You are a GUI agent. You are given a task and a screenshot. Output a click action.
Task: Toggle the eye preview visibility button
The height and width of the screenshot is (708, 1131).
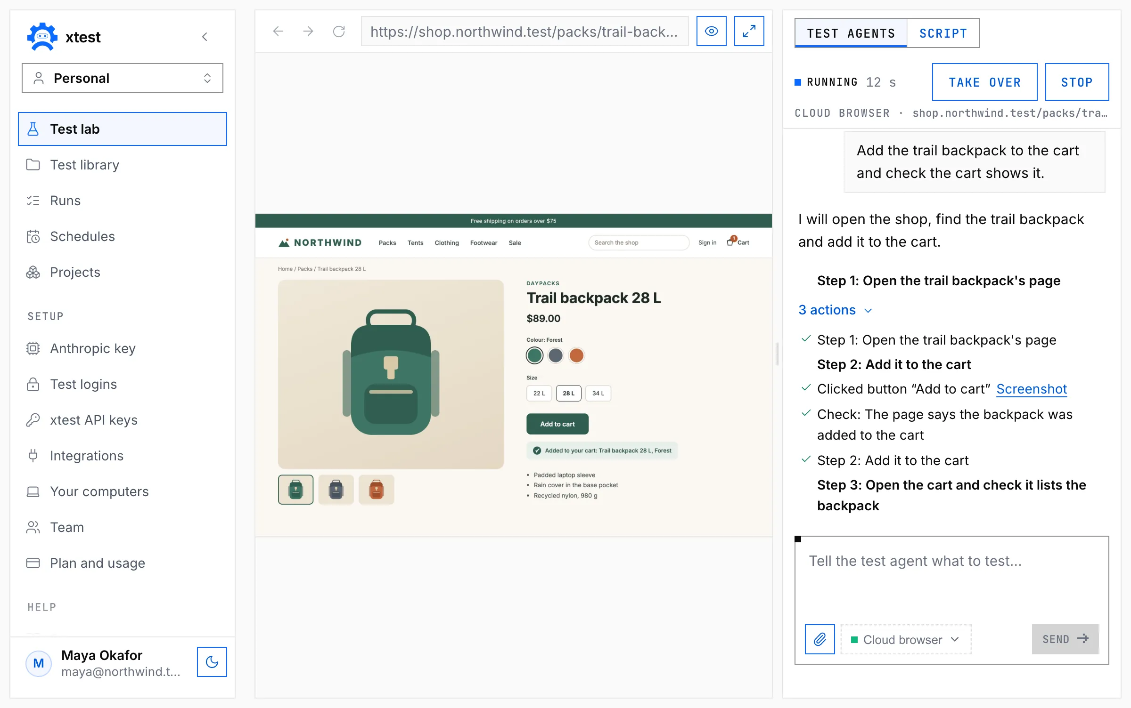point(711,31)
